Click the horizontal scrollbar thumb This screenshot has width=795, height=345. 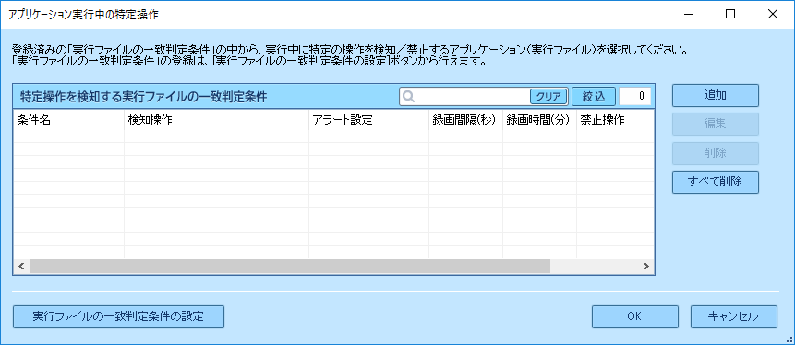(x=290, y=266)
